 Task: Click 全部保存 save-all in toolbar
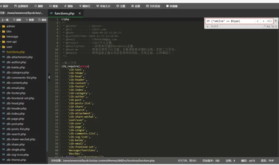tap(21, 6)
